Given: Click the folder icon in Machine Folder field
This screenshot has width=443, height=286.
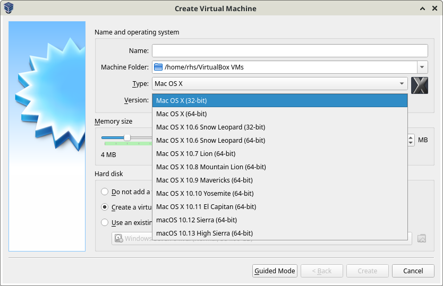Looking at the screenshot, I should (x=158, y=67).
